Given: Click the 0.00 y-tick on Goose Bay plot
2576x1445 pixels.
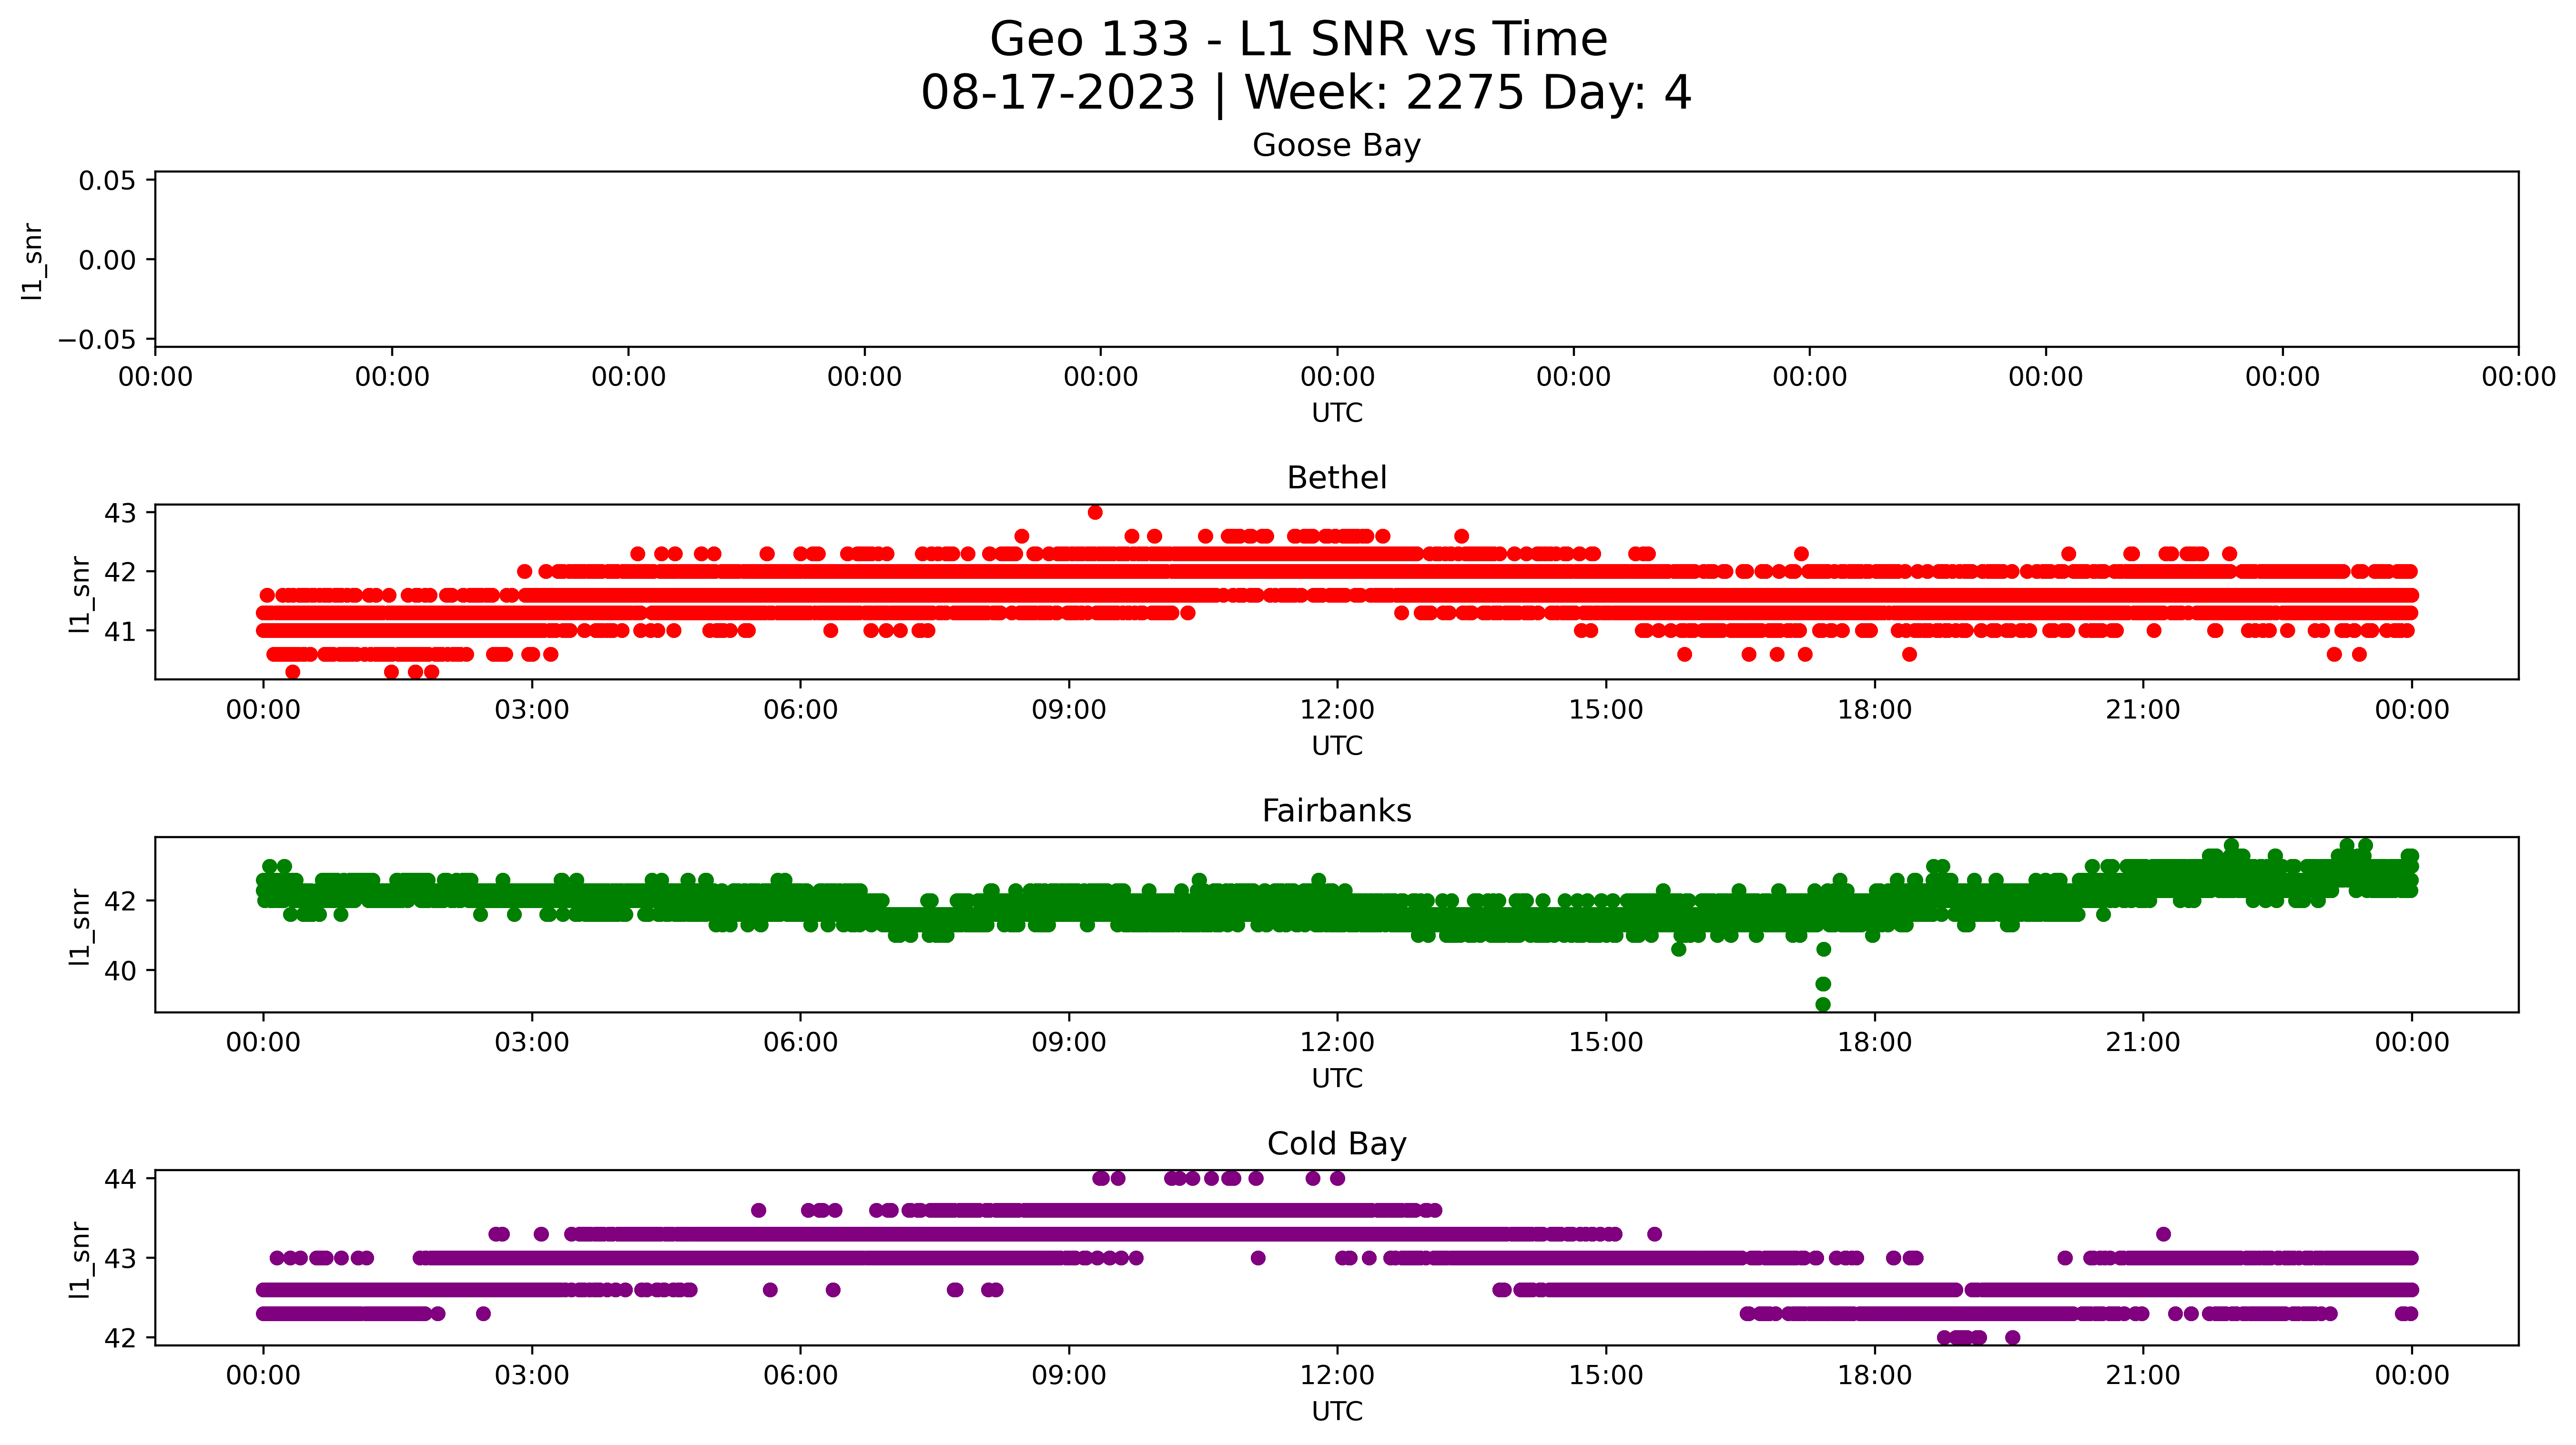Looking at the screenshot, I should pyautogui.click(x=107, y=260).
